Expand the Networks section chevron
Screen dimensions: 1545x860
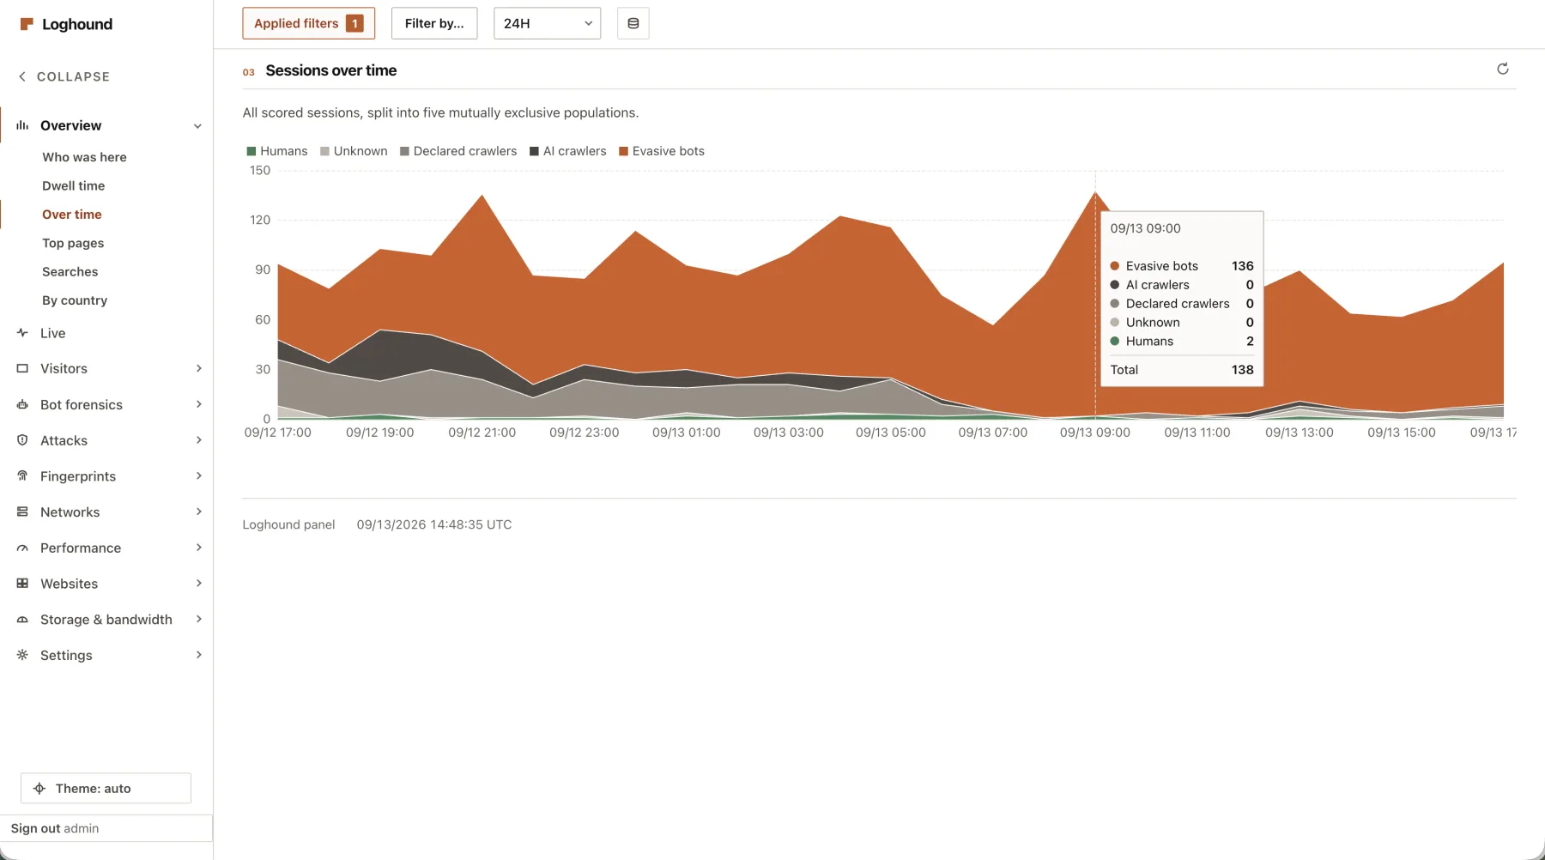(x=199, y=512)
